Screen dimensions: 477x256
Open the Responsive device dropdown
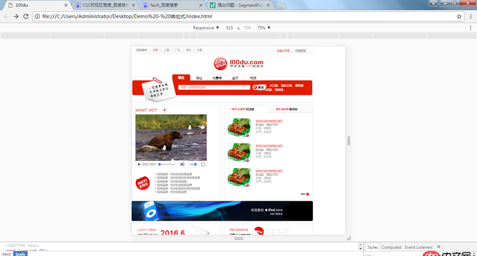click(x=206, y=27)
